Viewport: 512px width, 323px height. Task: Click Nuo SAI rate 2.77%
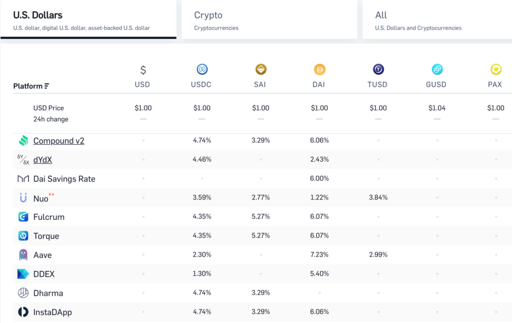tap(260, 197)
